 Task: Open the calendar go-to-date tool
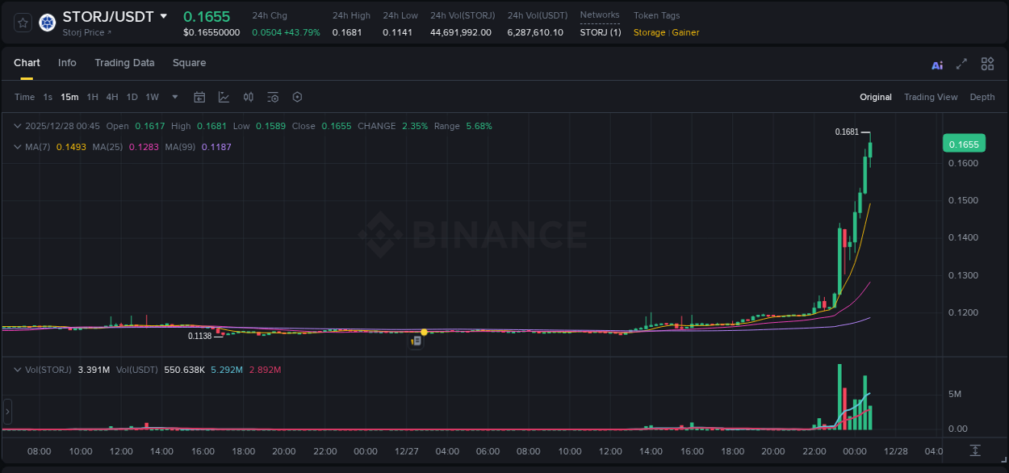tap(199, 97)
